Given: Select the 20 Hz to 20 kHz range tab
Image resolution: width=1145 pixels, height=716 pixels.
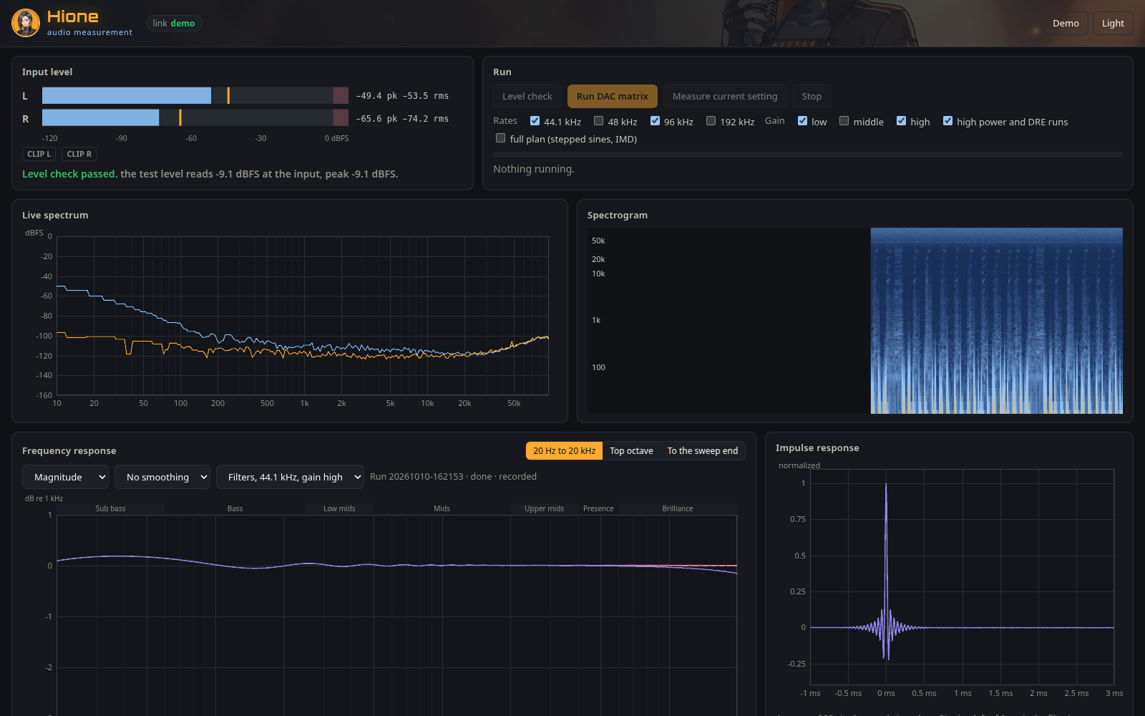Looking at the screenshot, I should [564, 450].
